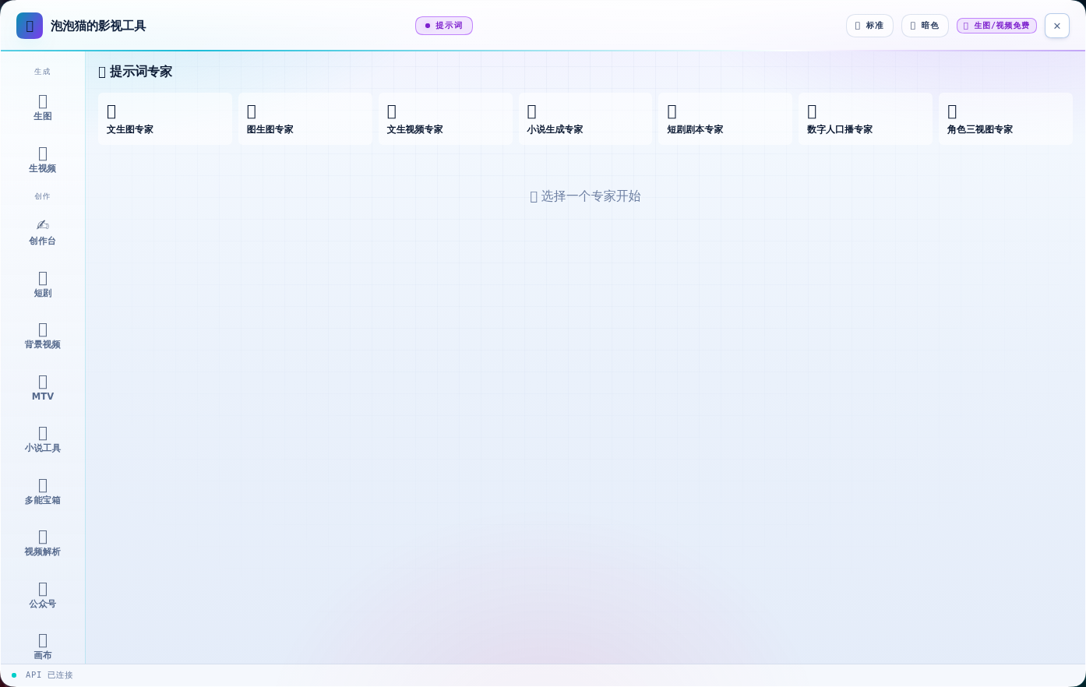Open 生图 in the sidebar
The width and height of the screenshot is (1086, 687).
pos(43,107)
